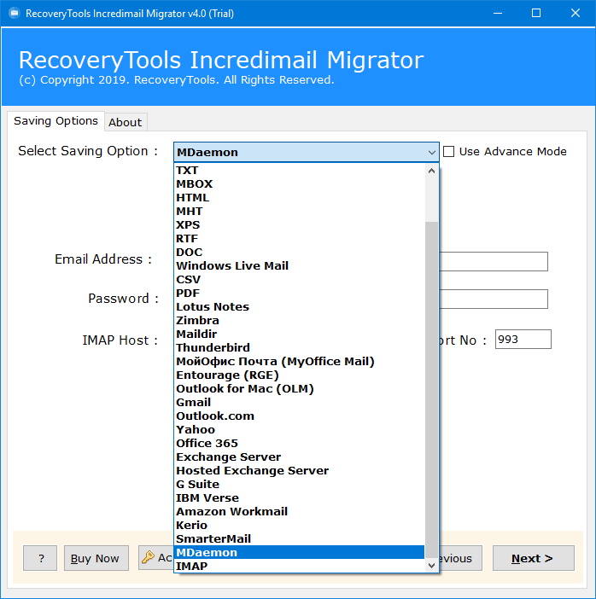Choose TXT from the saving options list
Viewport: 596px width, 599px height.
(x=300, y=171)
